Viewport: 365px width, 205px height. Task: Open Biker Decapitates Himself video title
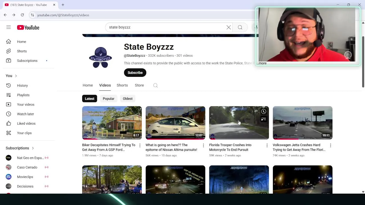[109, 147]
